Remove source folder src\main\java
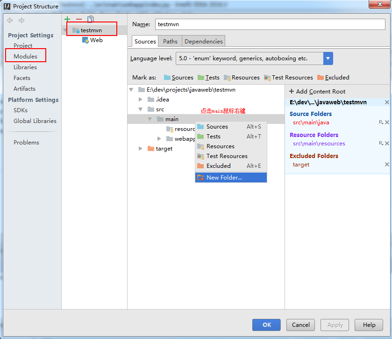Screen dimensions: 392x339 387,123
